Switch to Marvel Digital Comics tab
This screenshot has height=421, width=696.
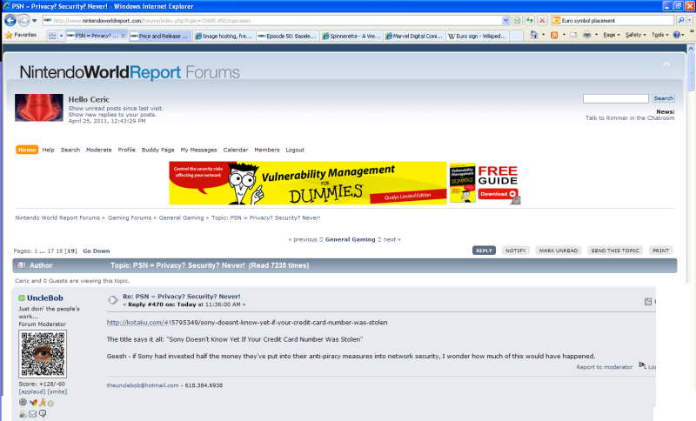(415, 36)
